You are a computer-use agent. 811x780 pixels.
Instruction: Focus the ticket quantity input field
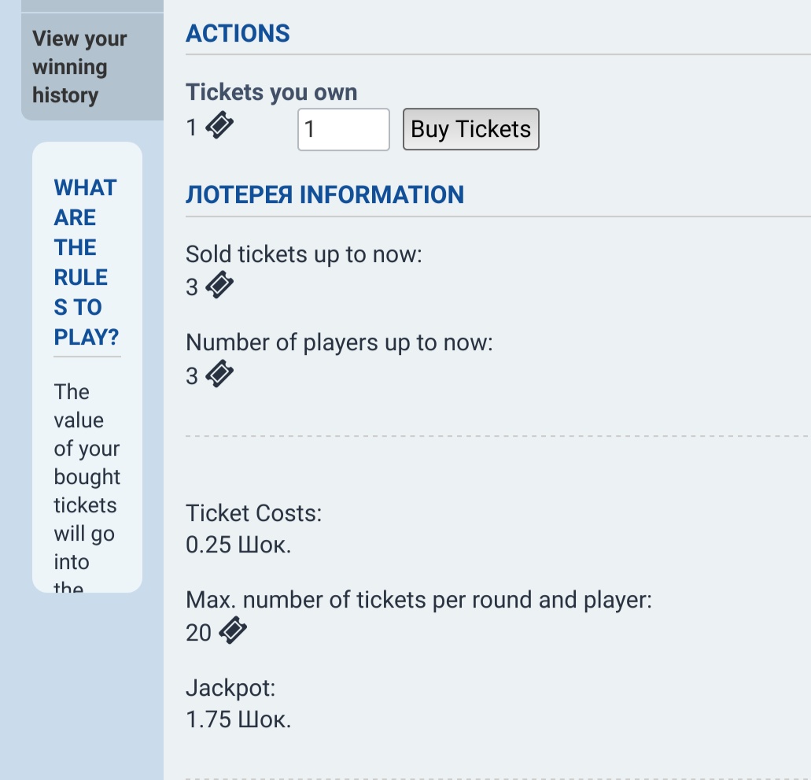pos(343,129)
